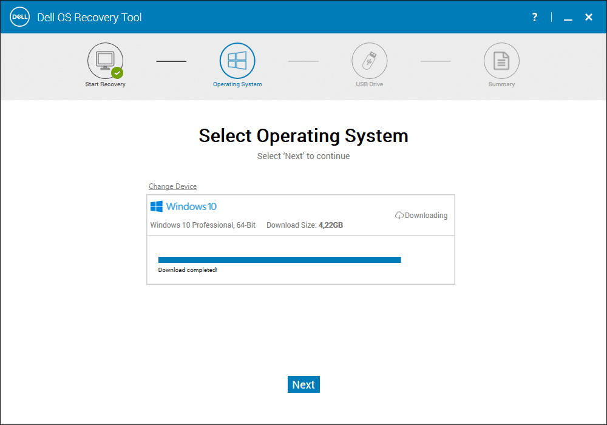Click the 'Downloading' status label
The height and width of the screenshot is (425, 607).
(x=426, y=215)
